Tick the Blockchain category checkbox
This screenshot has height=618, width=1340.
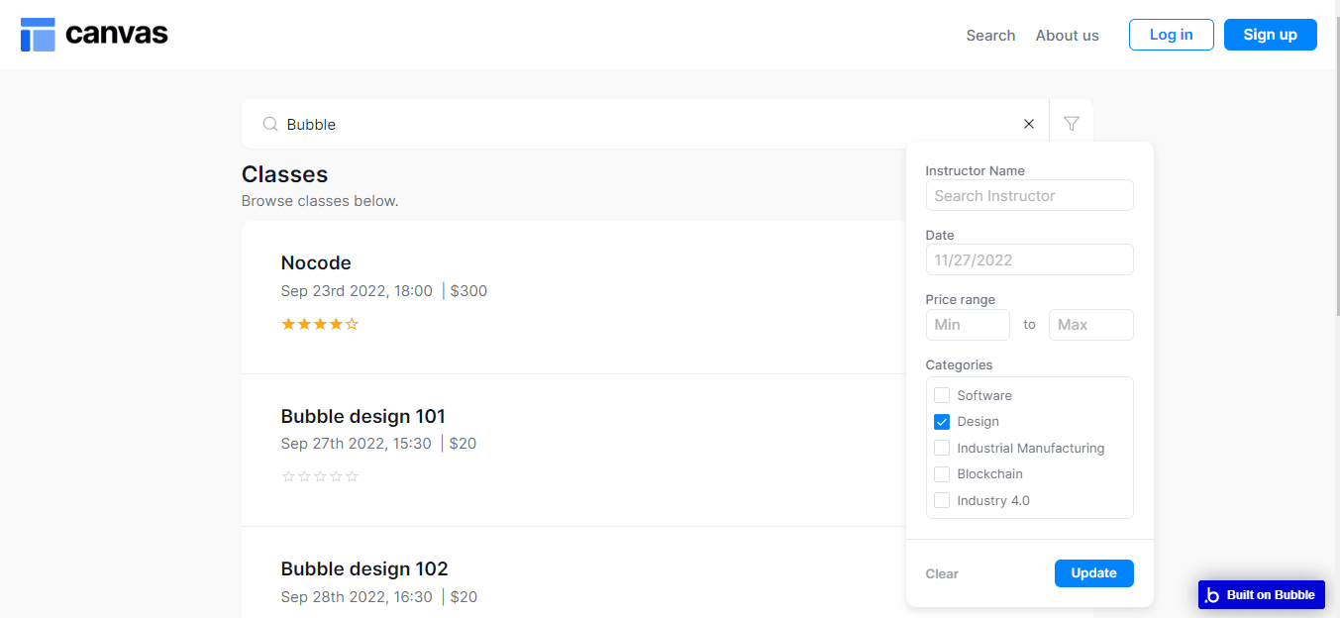pyautogui.click(x=942, y=474)
